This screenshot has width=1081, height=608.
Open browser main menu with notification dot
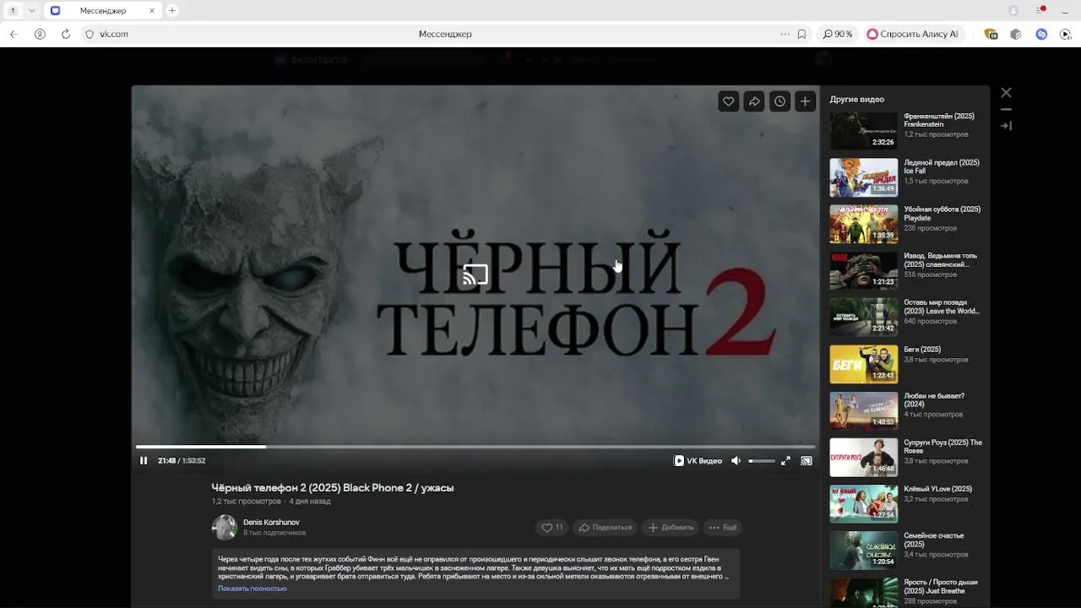[x=1040, y=10]
